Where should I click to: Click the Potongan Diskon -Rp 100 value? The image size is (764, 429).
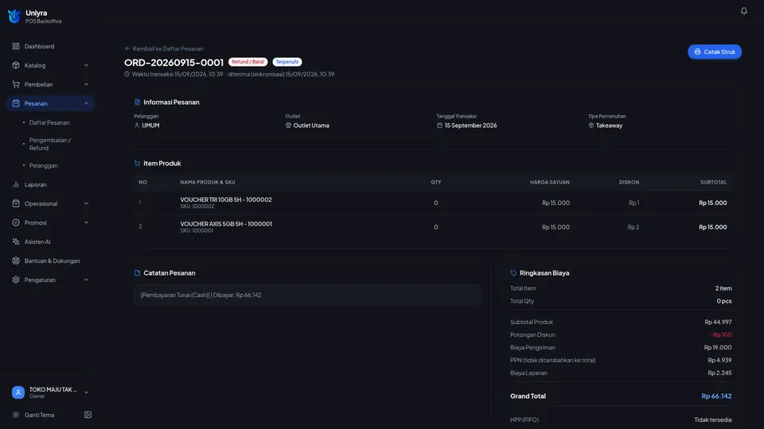(x=721, y=334)
